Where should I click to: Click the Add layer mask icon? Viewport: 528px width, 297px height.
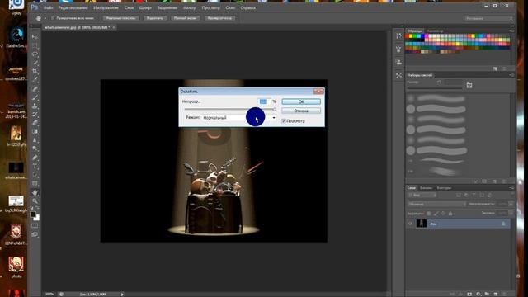pos(469,294)
